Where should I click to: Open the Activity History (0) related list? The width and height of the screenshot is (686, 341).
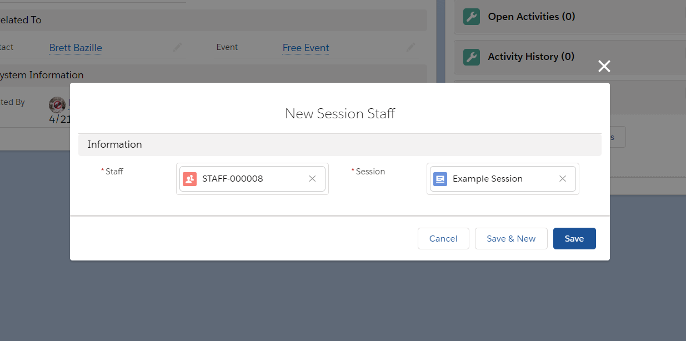[531, 57]
